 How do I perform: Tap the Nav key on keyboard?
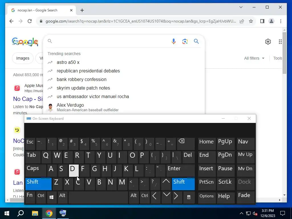tap(246, 144)
